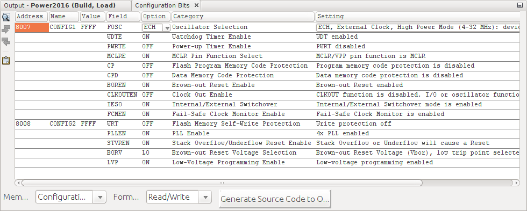Select the PWRTE field cell

pyautogui.click(x=117, y=46)
